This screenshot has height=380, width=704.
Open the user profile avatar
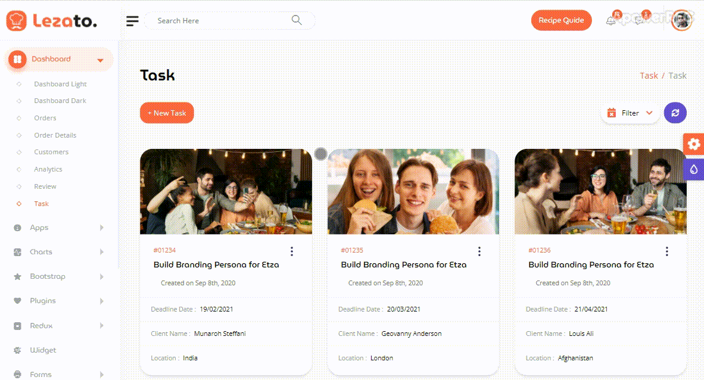pyautogui.click(x=682, y=21)
